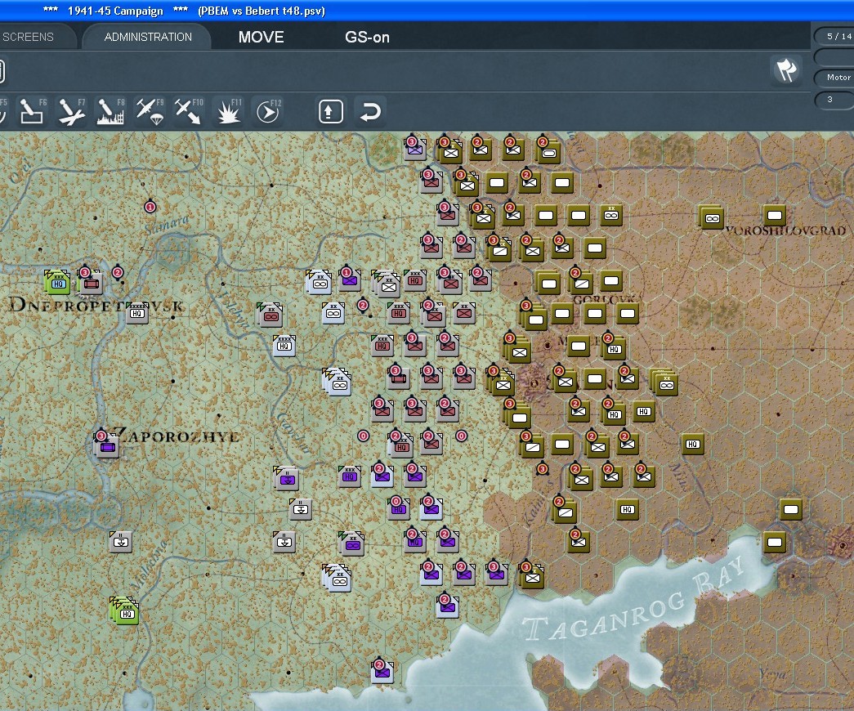Select the southernmost purple unit near the coast

[x=382, y=672]
